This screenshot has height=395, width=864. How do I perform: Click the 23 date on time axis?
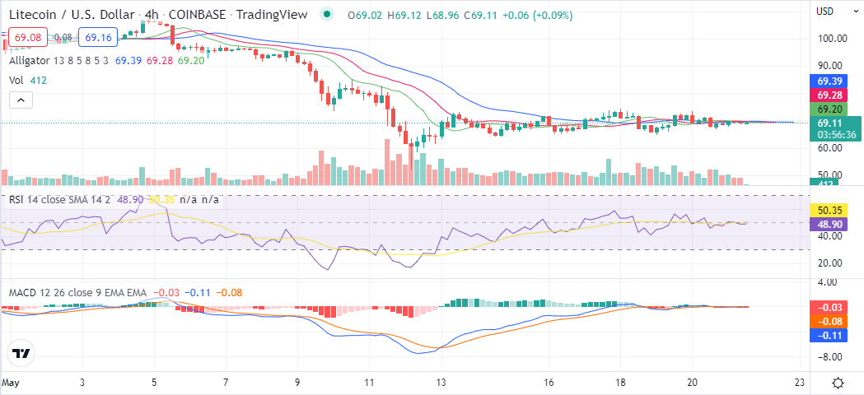point(800,382)
